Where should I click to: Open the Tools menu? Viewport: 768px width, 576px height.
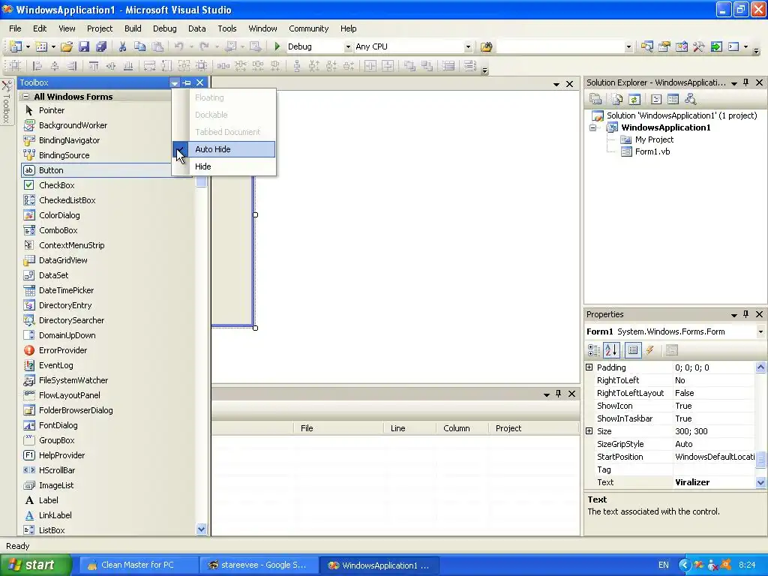[x=226, y=28]
